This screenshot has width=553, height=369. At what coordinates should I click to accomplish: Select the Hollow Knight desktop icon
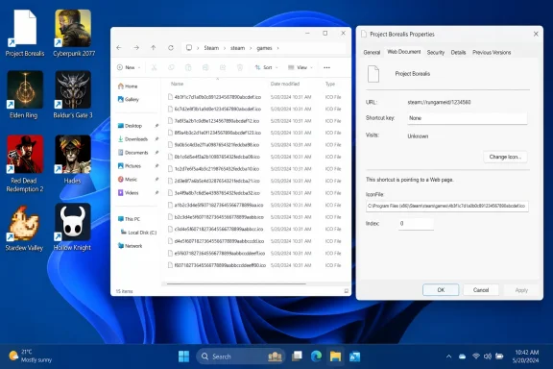click(x=72, y=228)
